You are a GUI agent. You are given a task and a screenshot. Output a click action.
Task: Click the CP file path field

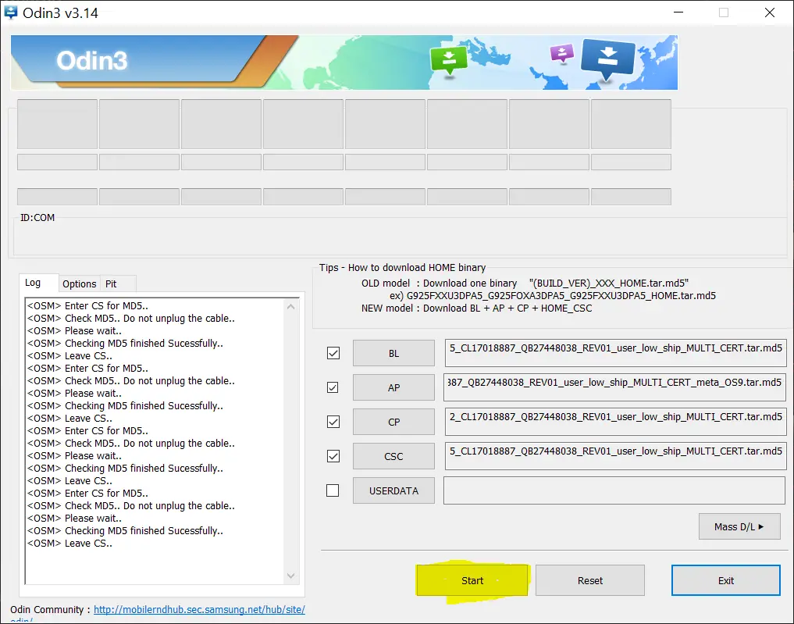(615, 422)
